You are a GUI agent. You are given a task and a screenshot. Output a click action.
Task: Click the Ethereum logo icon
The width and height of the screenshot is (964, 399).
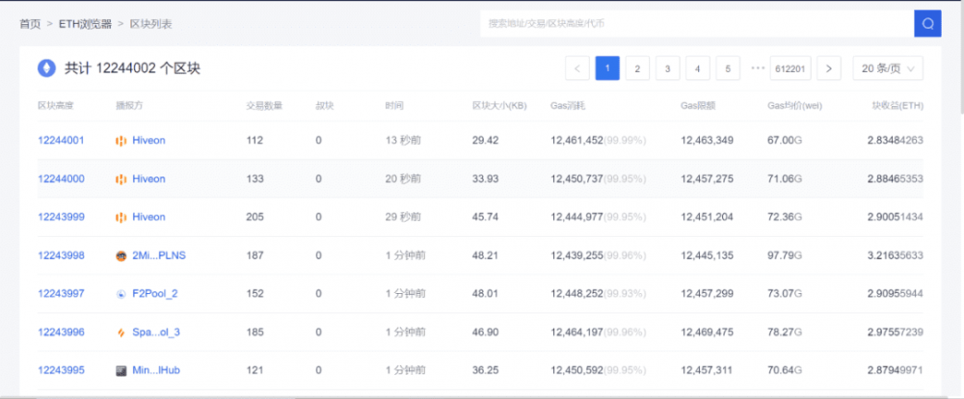point(46,68)
